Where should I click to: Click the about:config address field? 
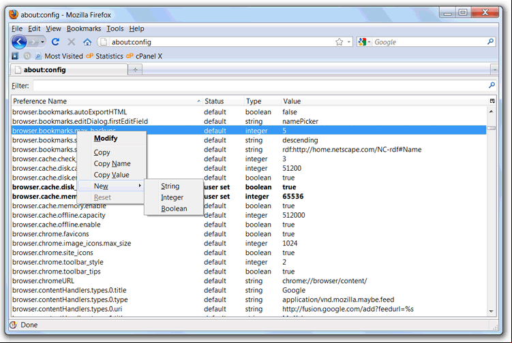coord(222,42)
